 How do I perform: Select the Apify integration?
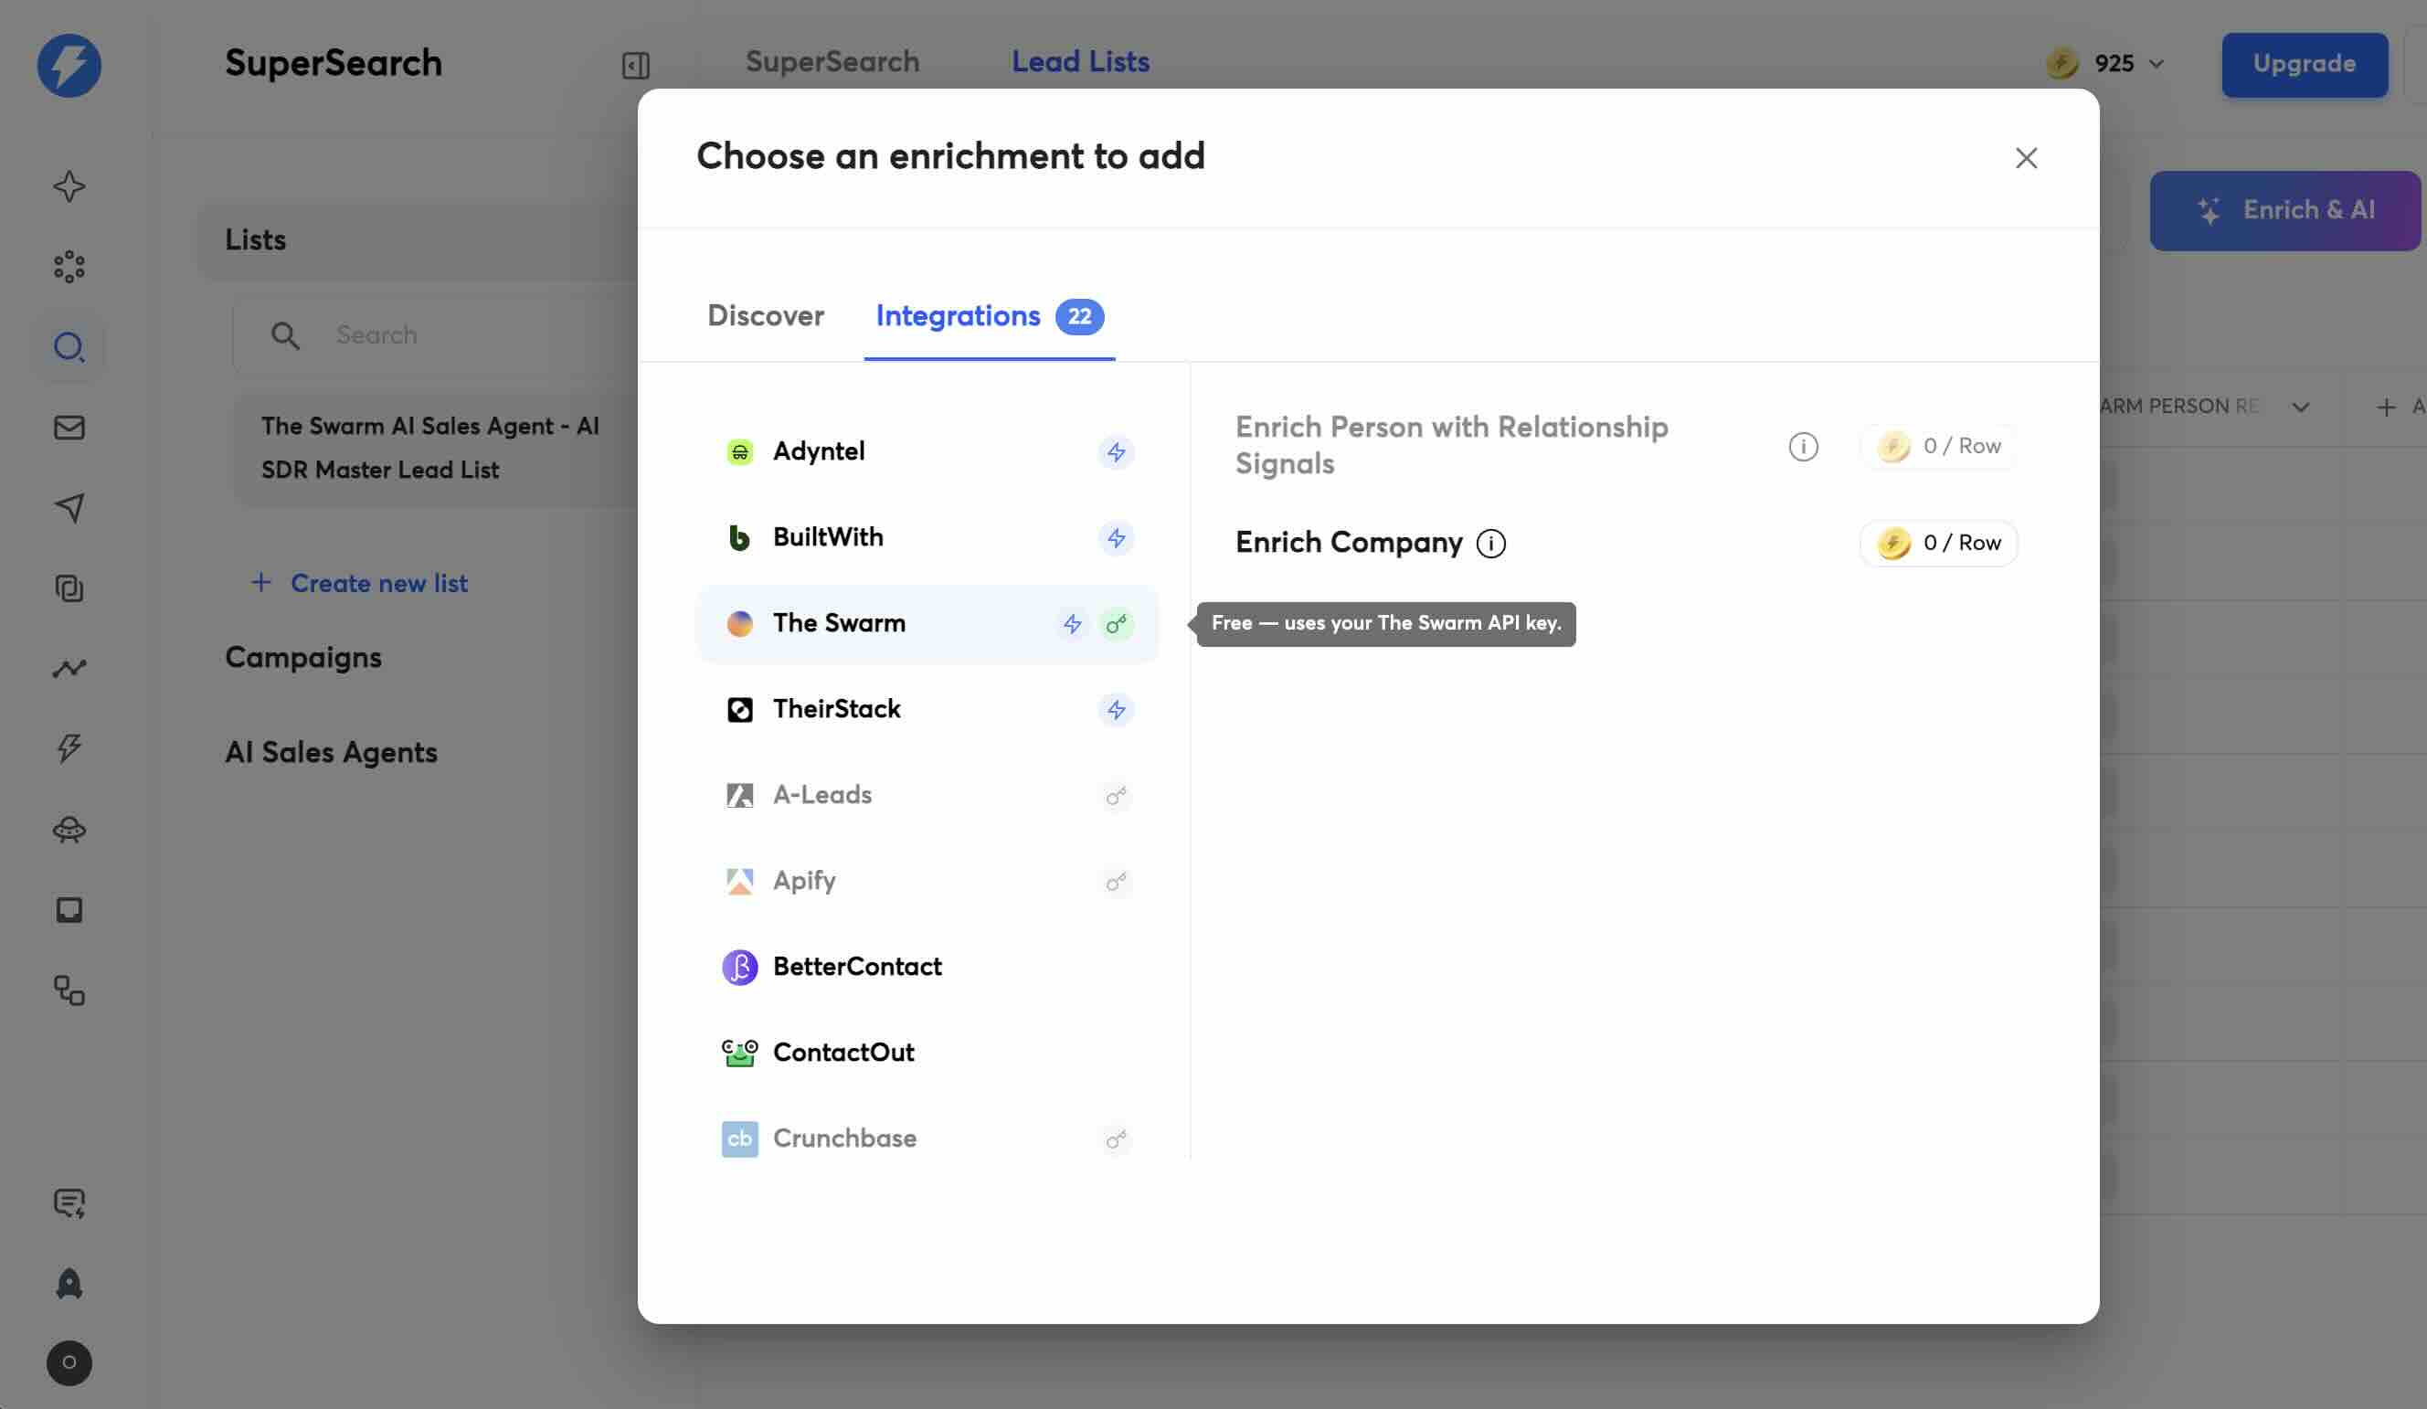927,881
